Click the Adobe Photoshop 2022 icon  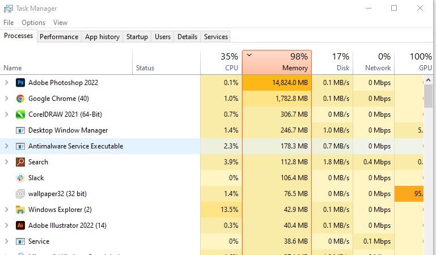tap(20, 83)
